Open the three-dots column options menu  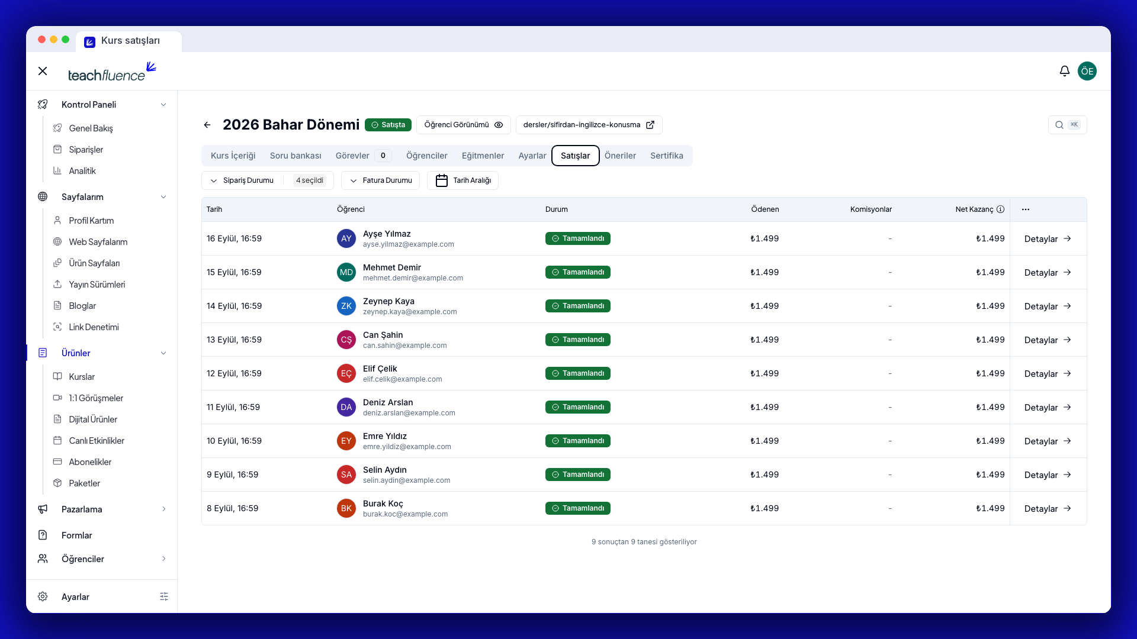click(1026, 209)
